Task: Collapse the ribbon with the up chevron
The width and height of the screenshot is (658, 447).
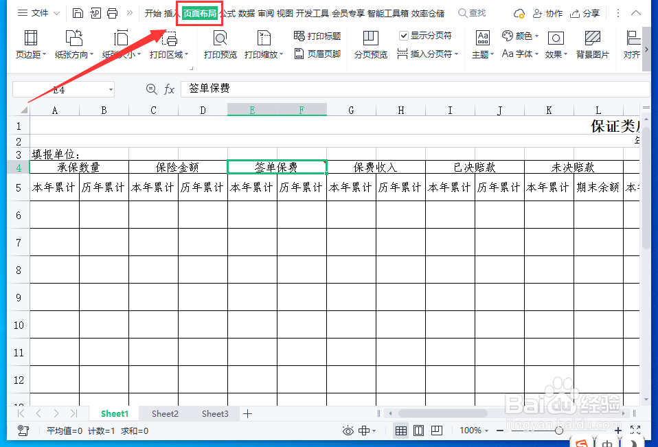Action: click(636, 13)
